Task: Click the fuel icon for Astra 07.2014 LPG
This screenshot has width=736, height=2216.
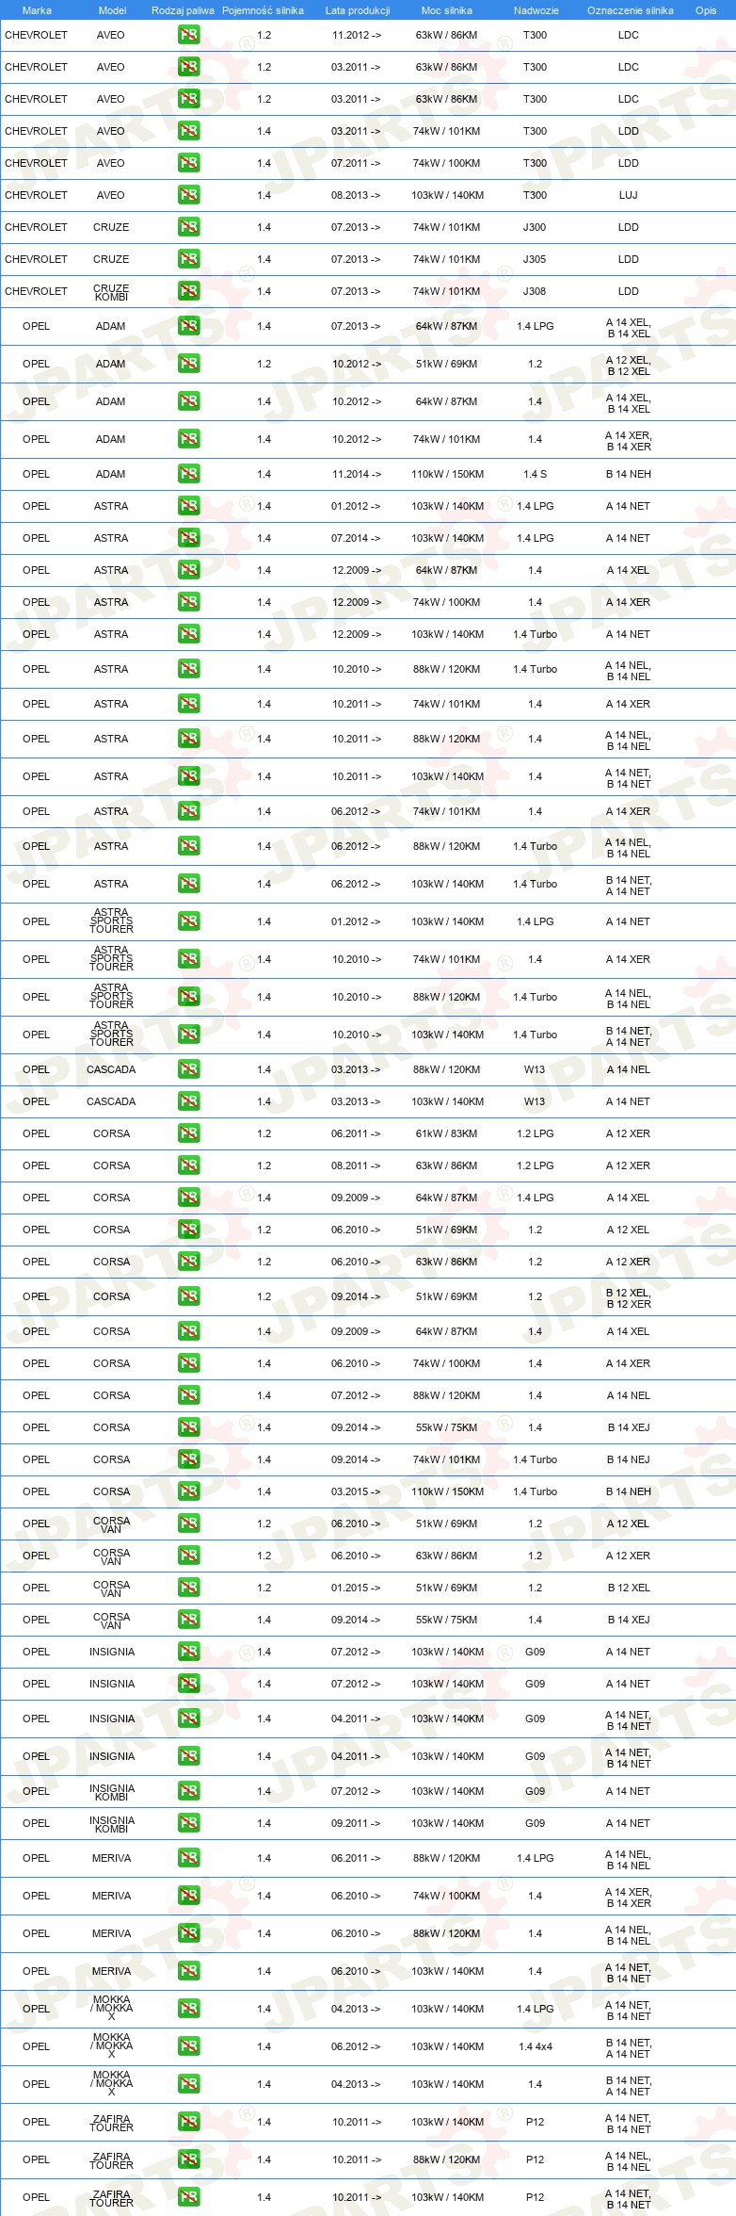Action: click(x=188, y=538)
